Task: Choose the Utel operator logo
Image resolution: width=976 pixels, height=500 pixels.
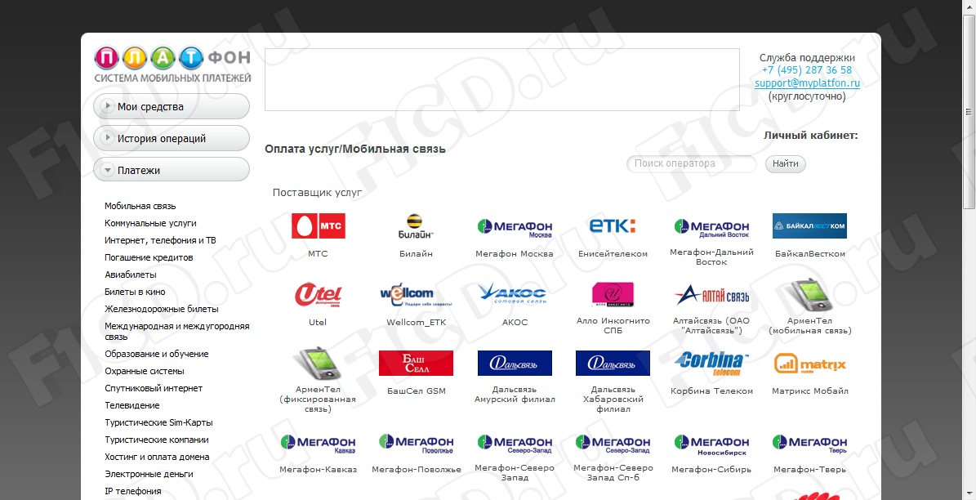Action: point(318,294)
